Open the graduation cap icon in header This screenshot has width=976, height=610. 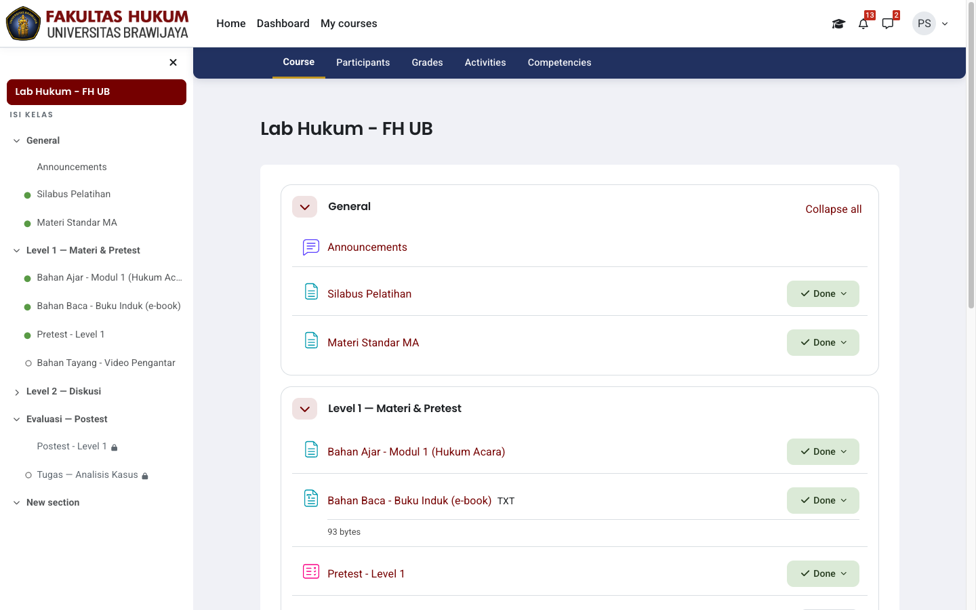pyautogui.click(x=838, y=24)
